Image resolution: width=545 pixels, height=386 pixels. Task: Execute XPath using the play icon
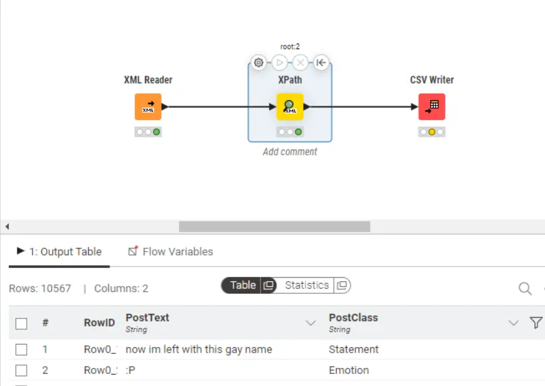point(279,62)
